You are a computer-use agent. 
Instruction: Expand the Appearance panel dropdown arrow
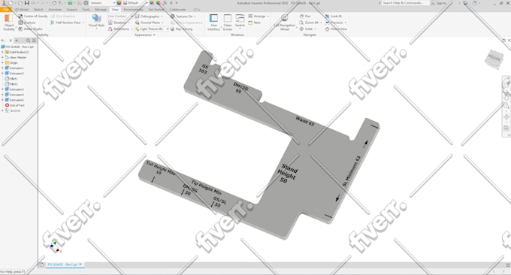(154, 35)
